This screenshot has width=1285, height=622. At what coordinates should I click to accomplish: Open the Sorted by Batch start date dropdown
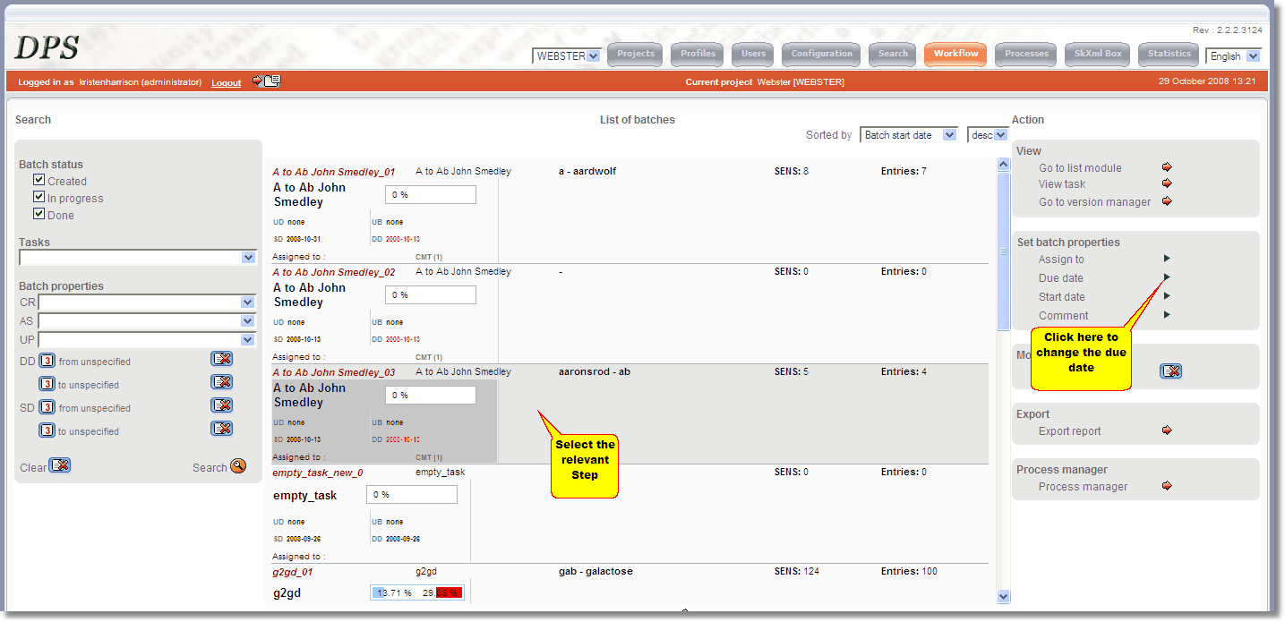[909, 135]
